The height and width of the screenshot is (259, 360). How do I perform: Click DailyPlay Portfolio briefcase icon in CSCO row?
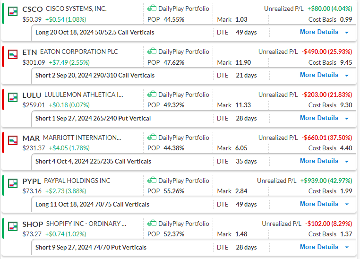(152, 8)
